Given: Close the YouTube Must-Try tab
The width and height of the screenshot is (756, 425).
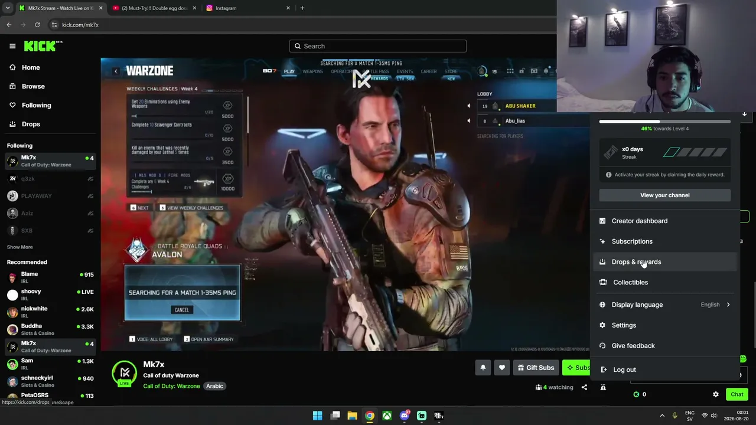Looking at the screenshot, I should tap(194, 8).
